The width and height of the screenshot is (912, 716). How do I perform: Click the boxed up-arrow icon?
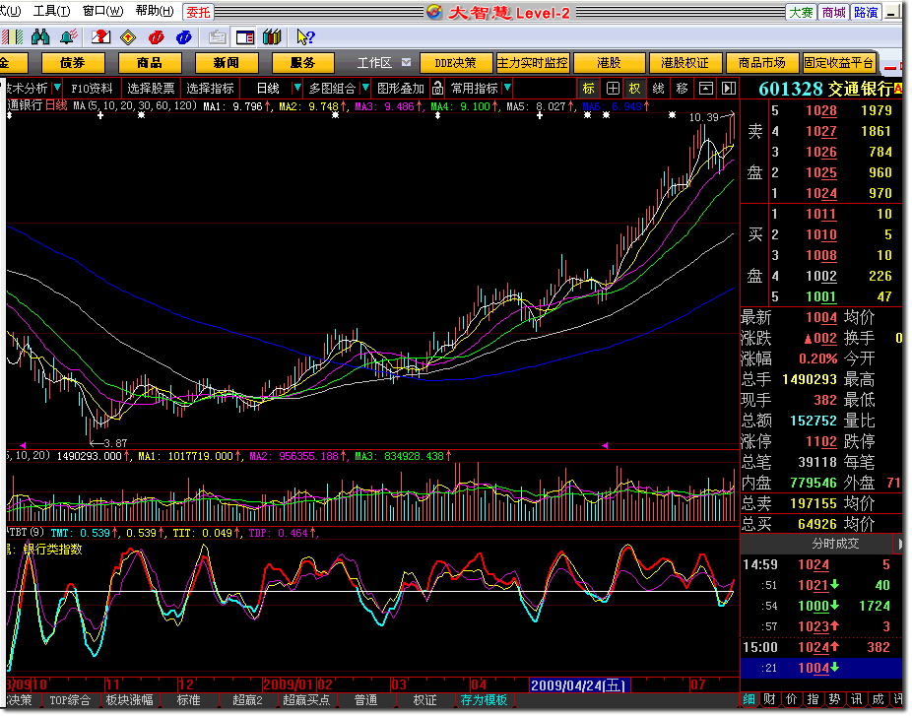tap(705, 89)
